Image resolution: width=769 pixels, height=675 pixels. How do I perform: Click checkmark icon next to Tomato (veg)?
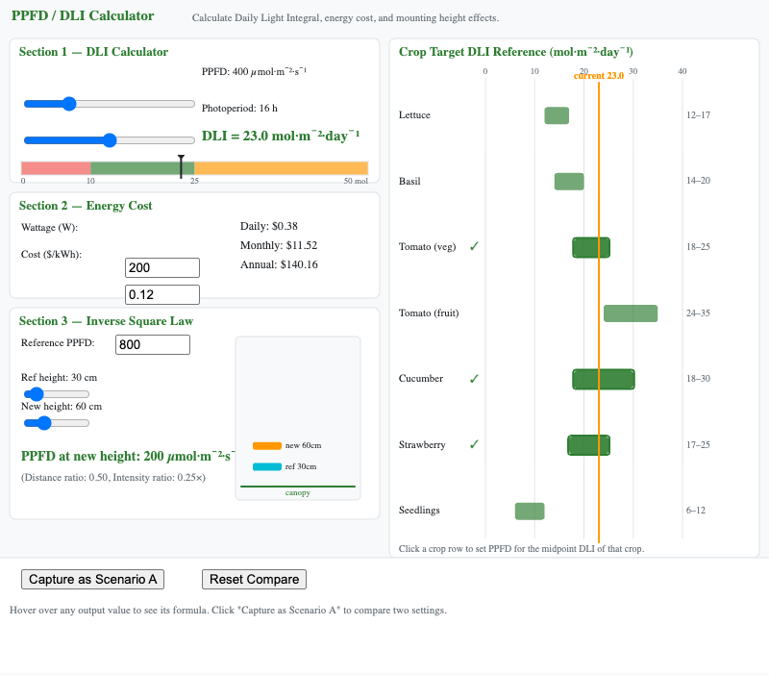pyautogui.click(x=474, y=246)
